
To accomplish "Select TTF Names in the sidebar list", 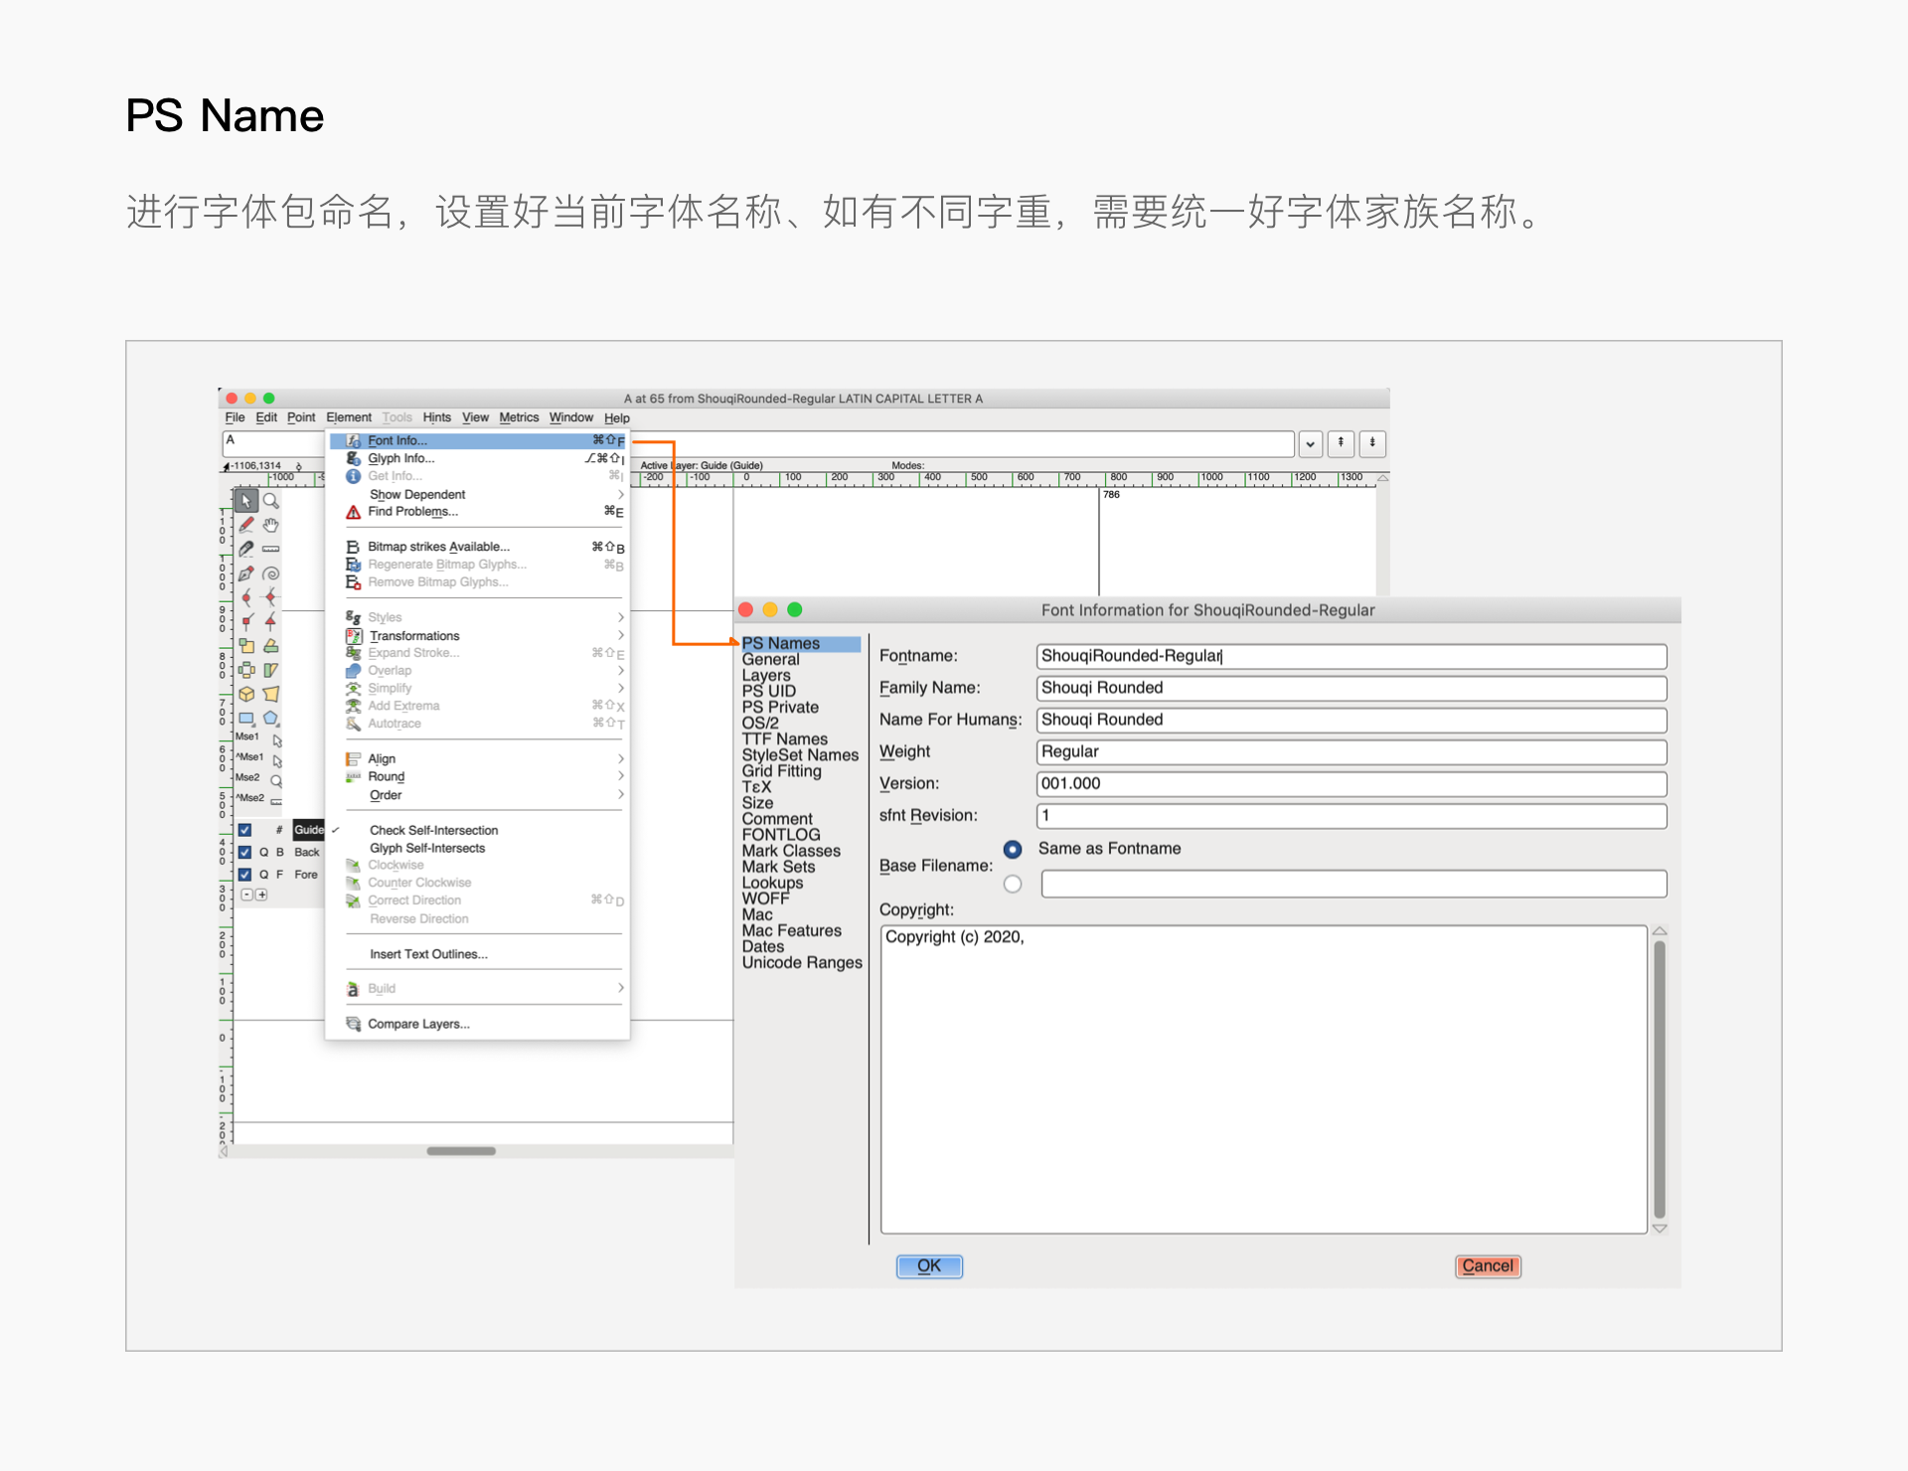I will point(785,739).
